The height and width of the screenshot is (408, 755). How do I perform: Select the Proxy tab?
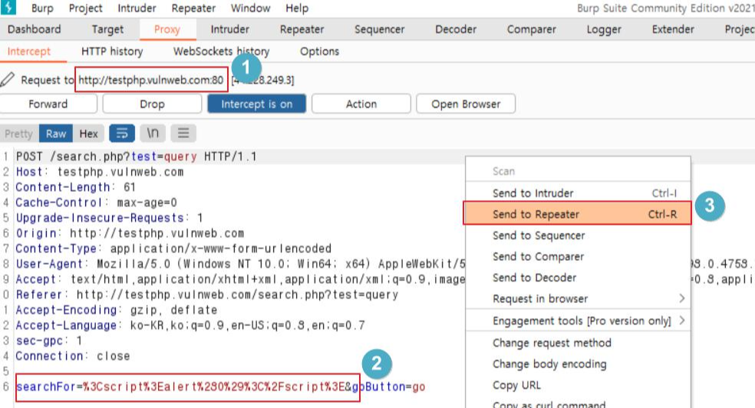167,29
